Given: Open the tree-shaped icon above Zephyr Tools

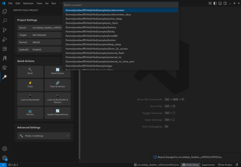Looking at the screenshot, I should click(x=5, y=68).
